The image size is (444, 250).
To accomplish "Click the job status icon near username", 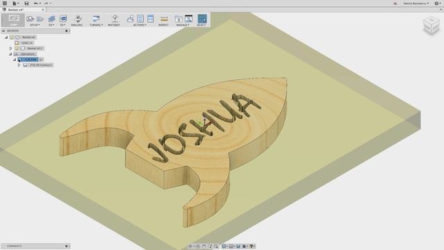I will pyautogui.click(x=395, y=3).
